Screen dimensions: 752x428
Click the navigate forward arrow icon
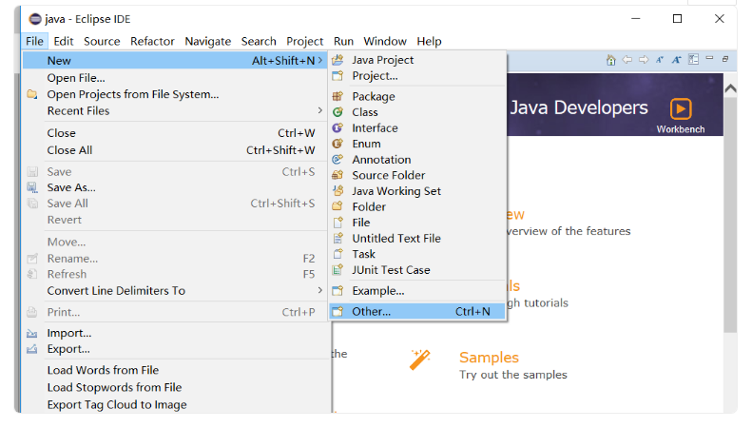[x=643, y=60]
